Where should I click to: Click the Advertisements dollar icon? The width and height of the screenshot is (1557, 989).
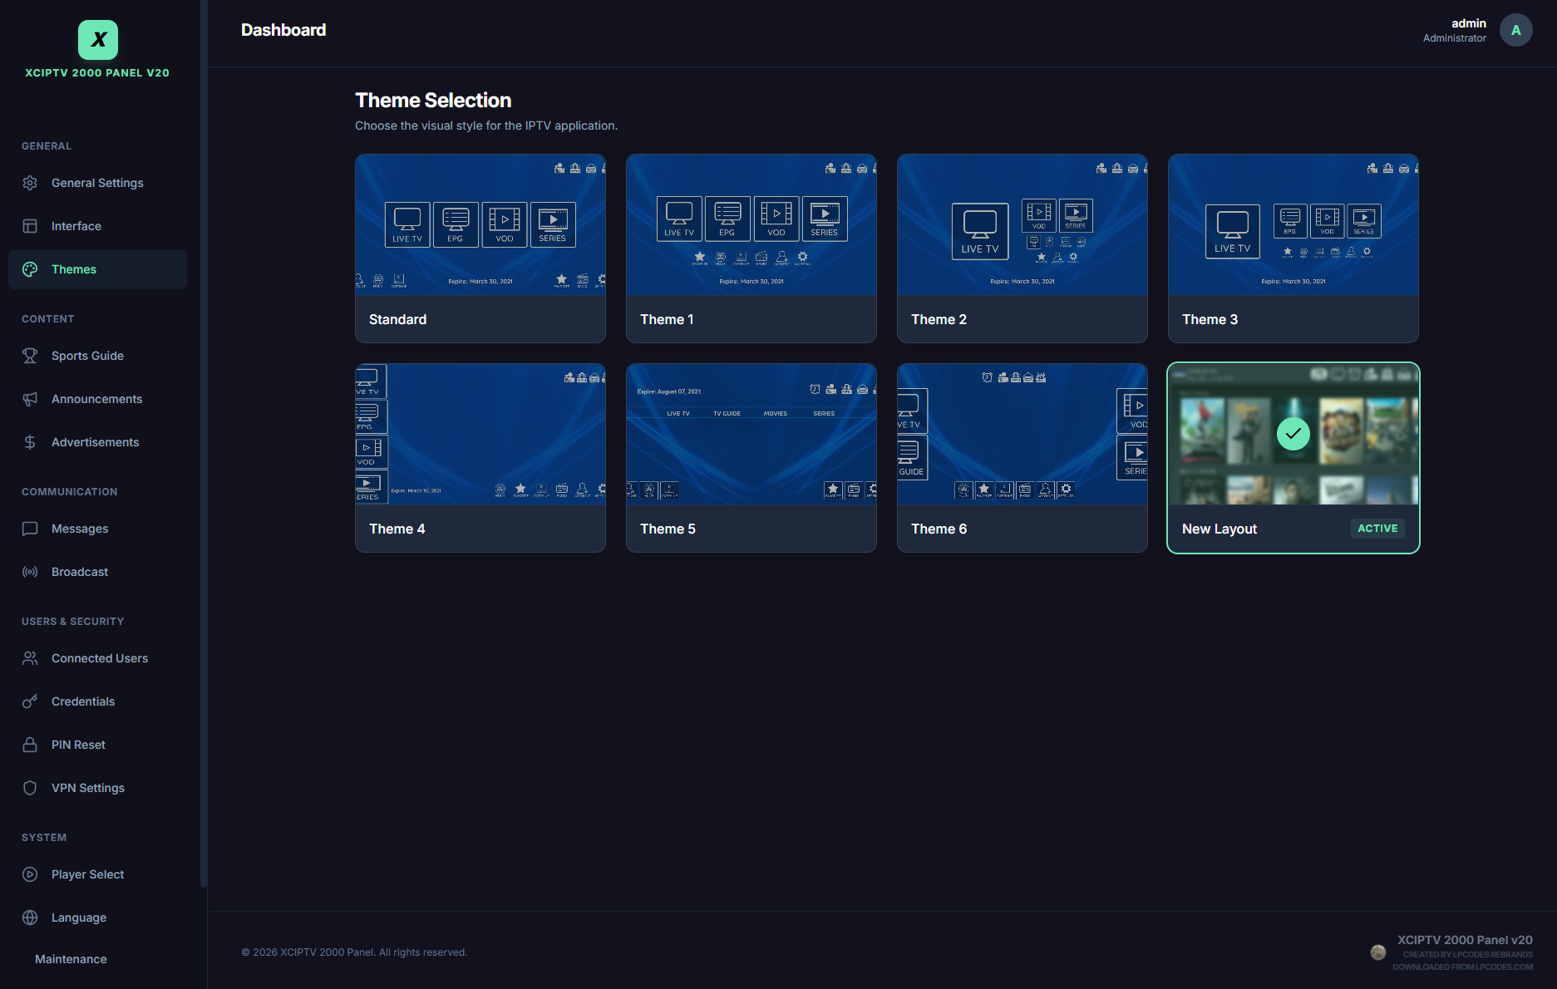click(x=30, y=442)
